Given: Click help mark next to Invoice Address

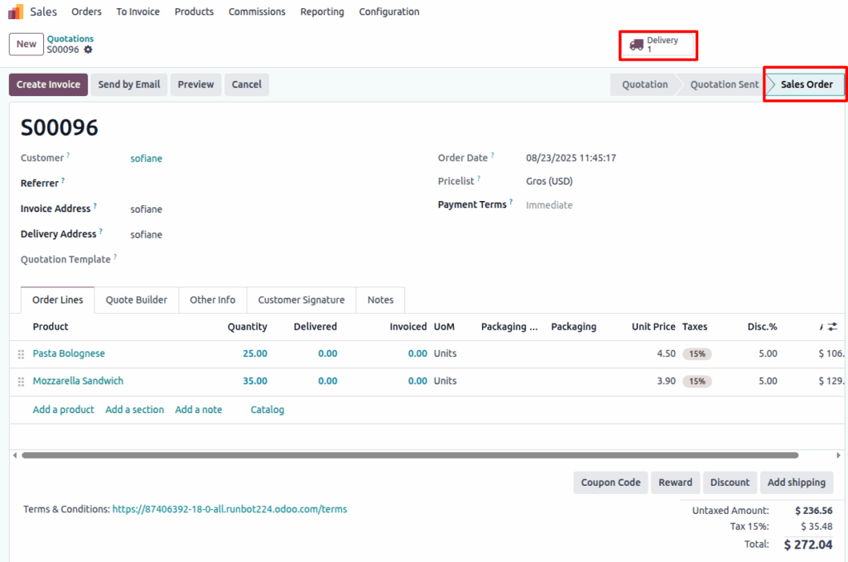Looking at the screenshot, I should (x=94, y=206).
